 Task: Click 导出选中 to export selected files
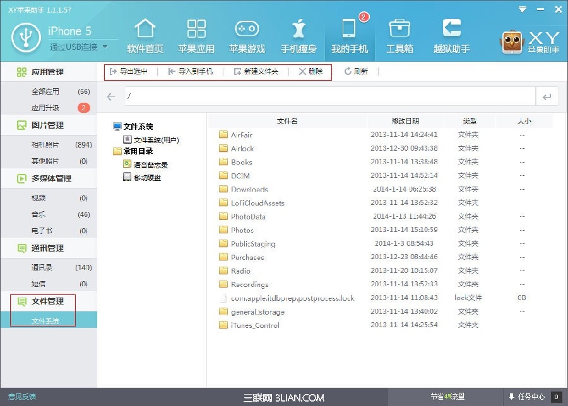[129, 72]
